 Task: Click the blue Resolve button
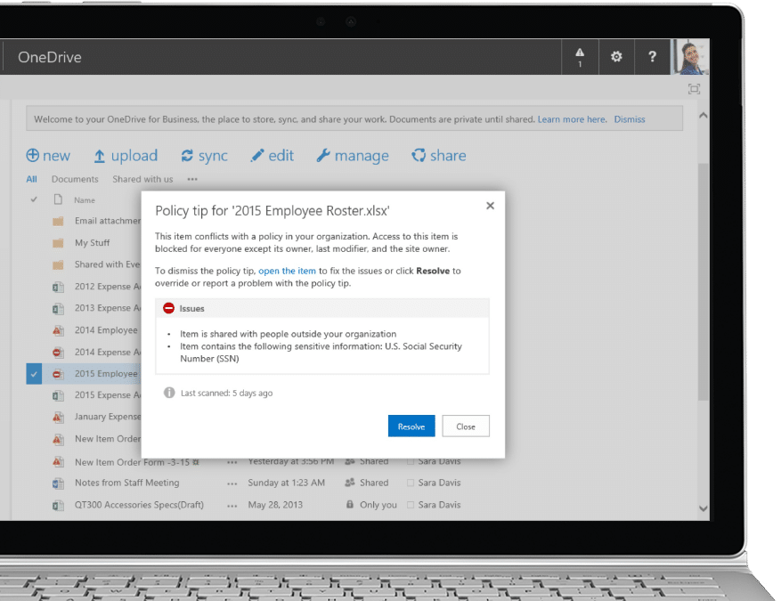pyautogui.click(x=411, y=426)
